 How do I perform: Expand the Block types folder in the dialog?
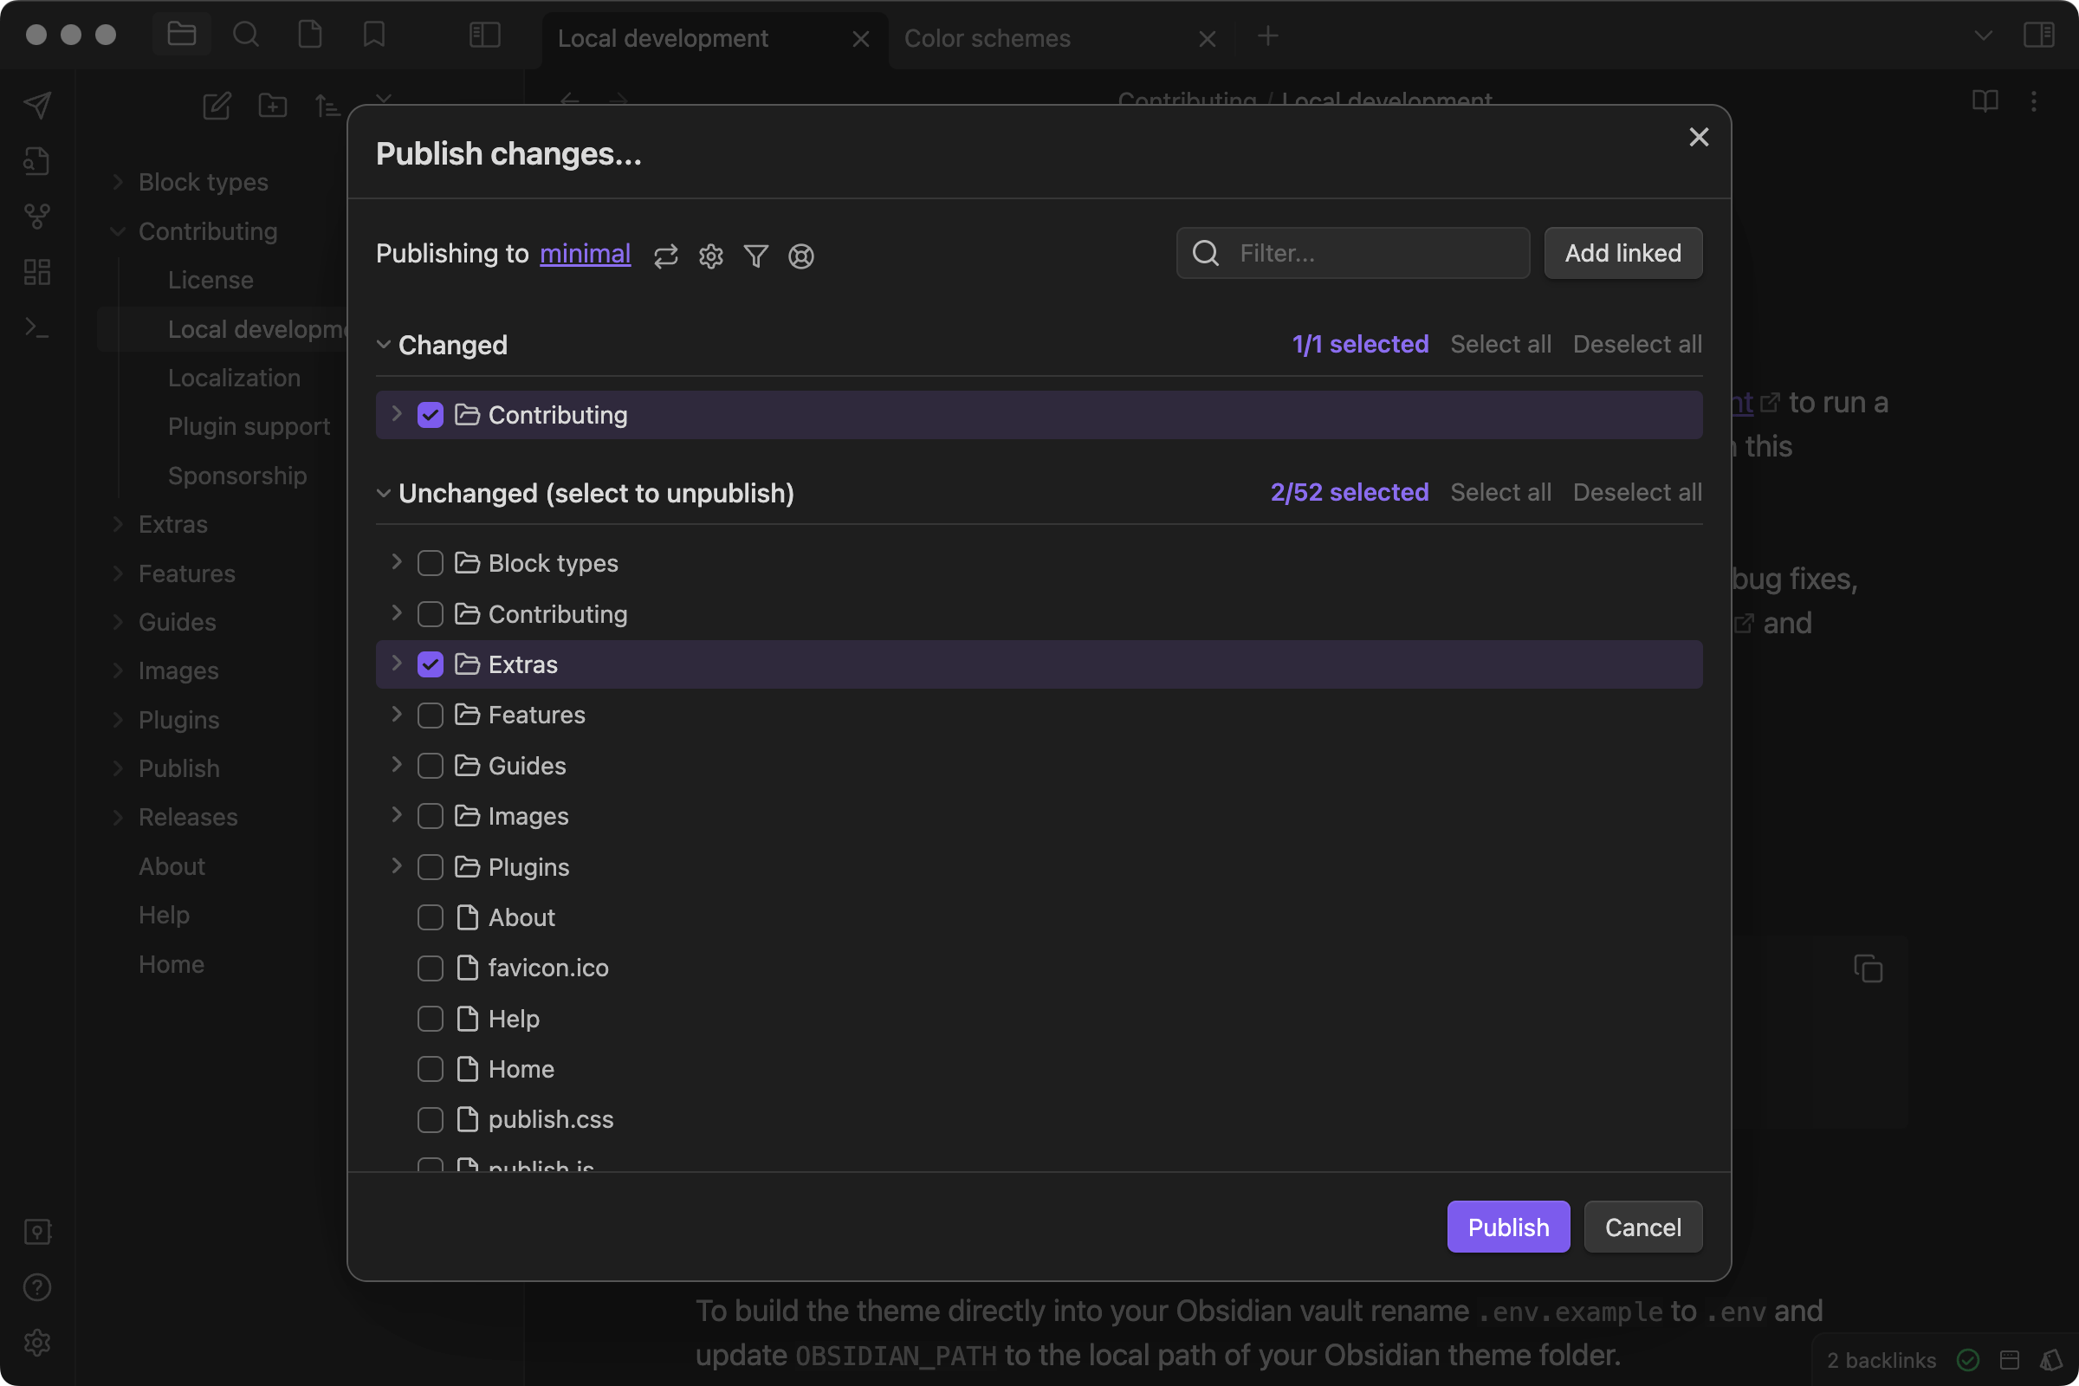395,562
